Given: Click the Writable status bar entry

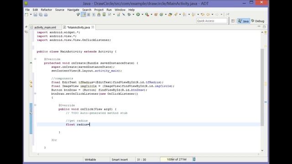Looking at the screenshot, I should [90, 159].
